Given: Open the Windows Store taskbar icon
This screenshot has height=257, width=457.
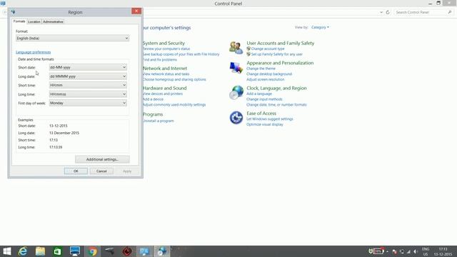Looking at the screenshot, I should [x=57, y=251].
